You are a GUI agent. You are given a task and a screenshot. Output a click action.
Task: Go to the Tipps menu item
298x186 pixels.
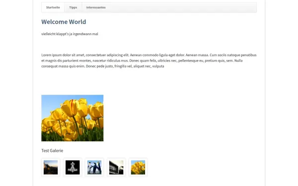[73, 7]
